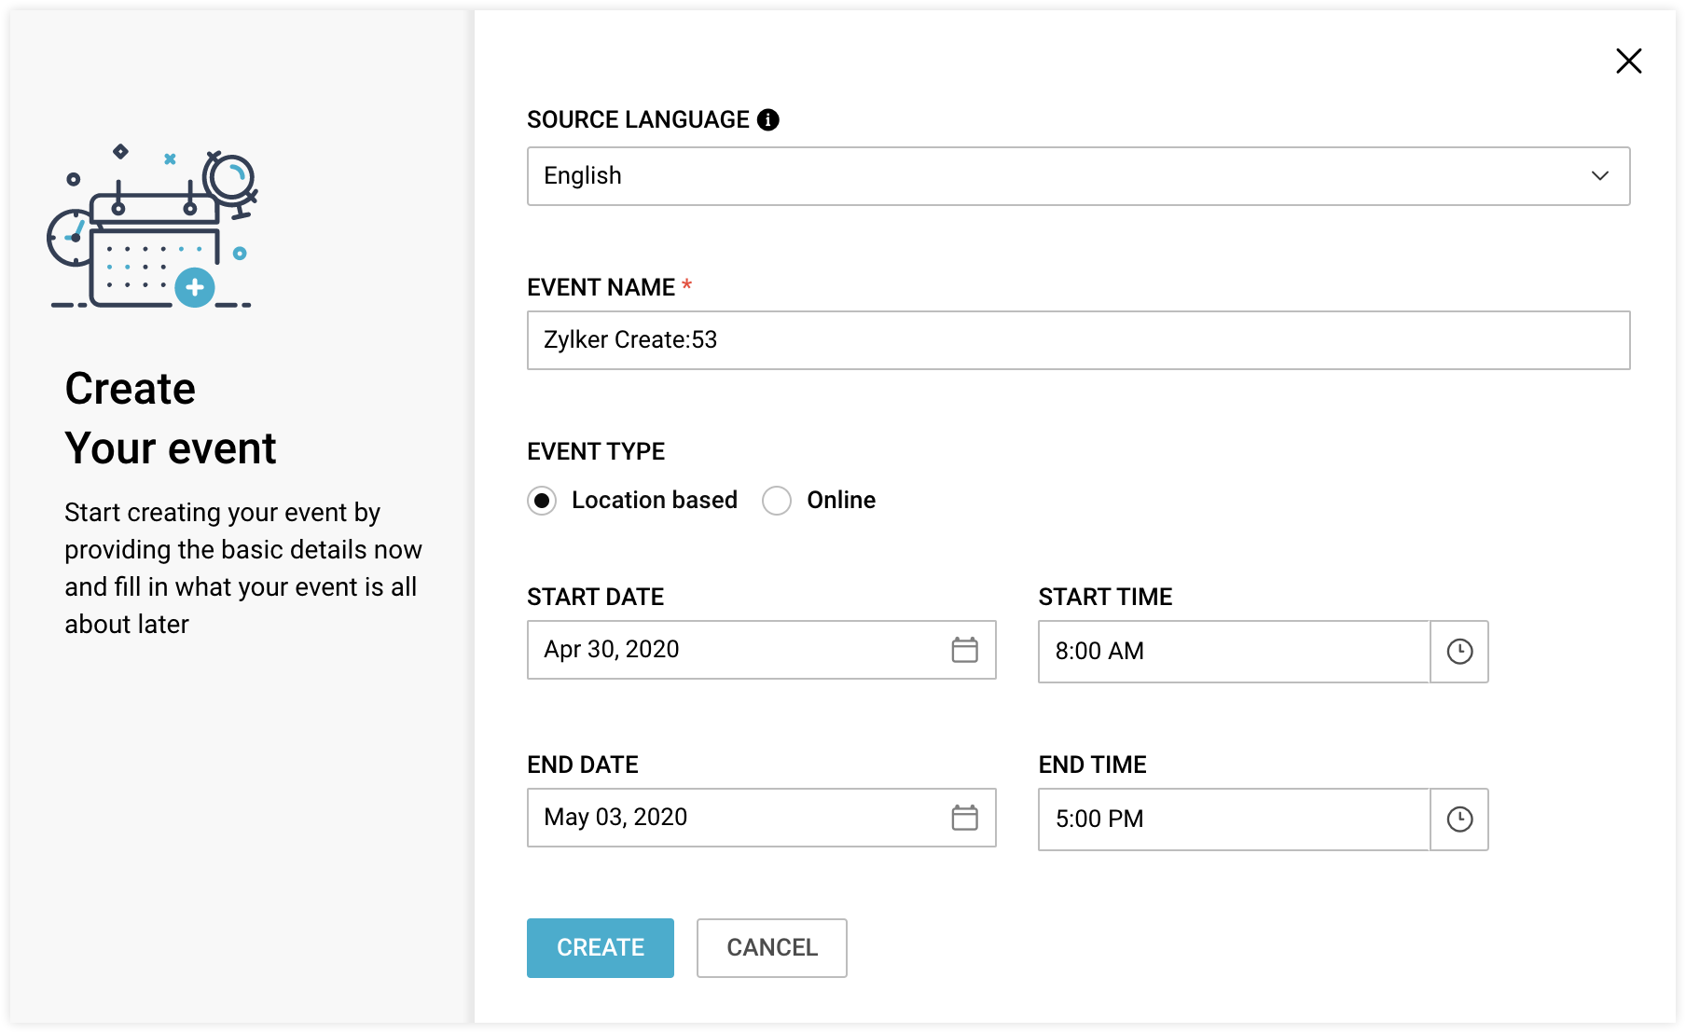This screenshot has width=1686, height=1033.
Task: Expand the Source Language dropdown arrow
Action: pos(1600,176)
